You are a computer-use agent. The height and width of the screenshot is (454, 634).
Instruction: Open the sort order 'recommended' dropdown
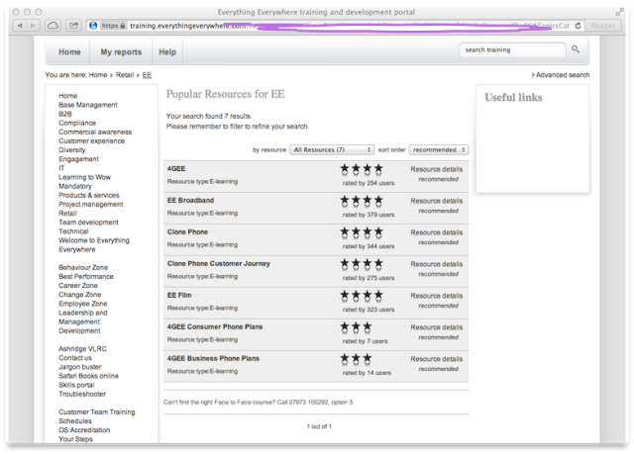[x=439, y=149]
